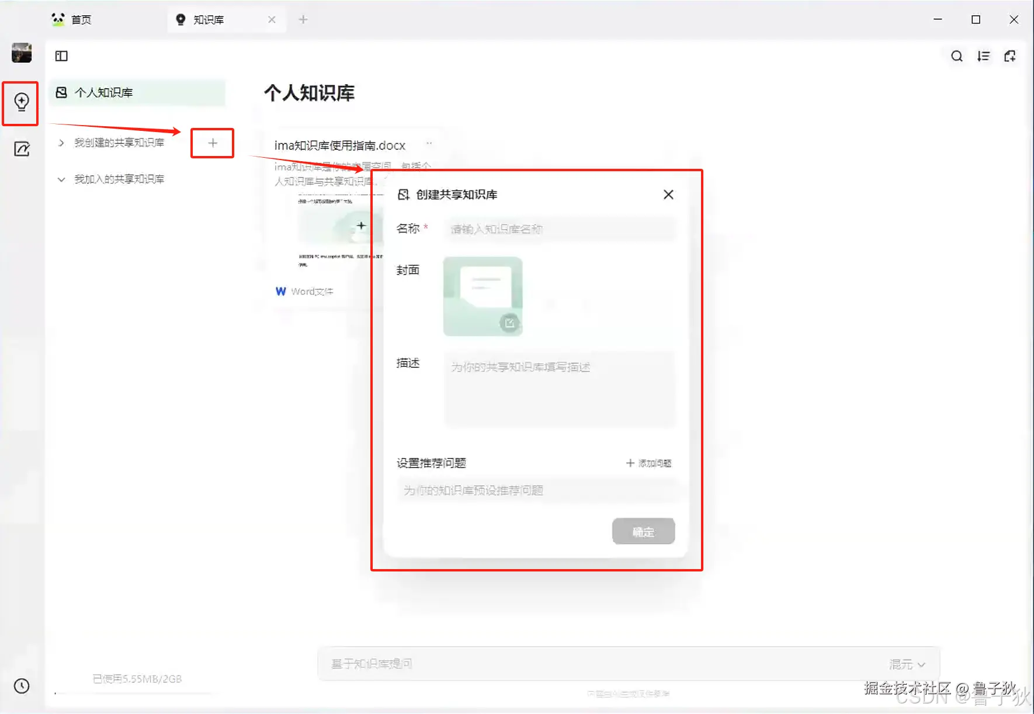Click the 确定 confirm button in dialog
The image size is (1034, 714).
point(643,532)
